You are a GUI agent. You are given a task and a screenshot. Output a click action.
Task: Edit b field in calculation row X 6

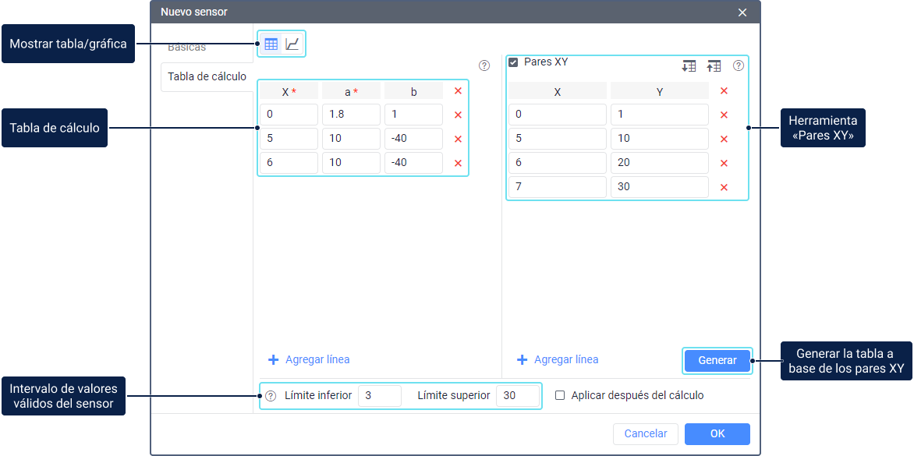coord(413,163)
